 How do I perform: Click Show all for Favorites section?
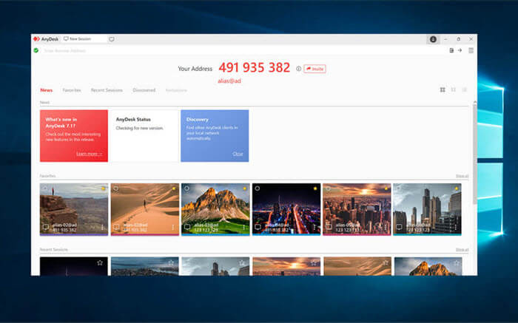coord(462,176)
